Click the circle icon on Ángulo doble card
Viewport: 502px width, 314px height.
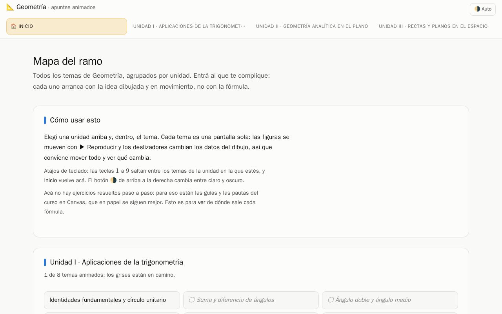(331, 300)
